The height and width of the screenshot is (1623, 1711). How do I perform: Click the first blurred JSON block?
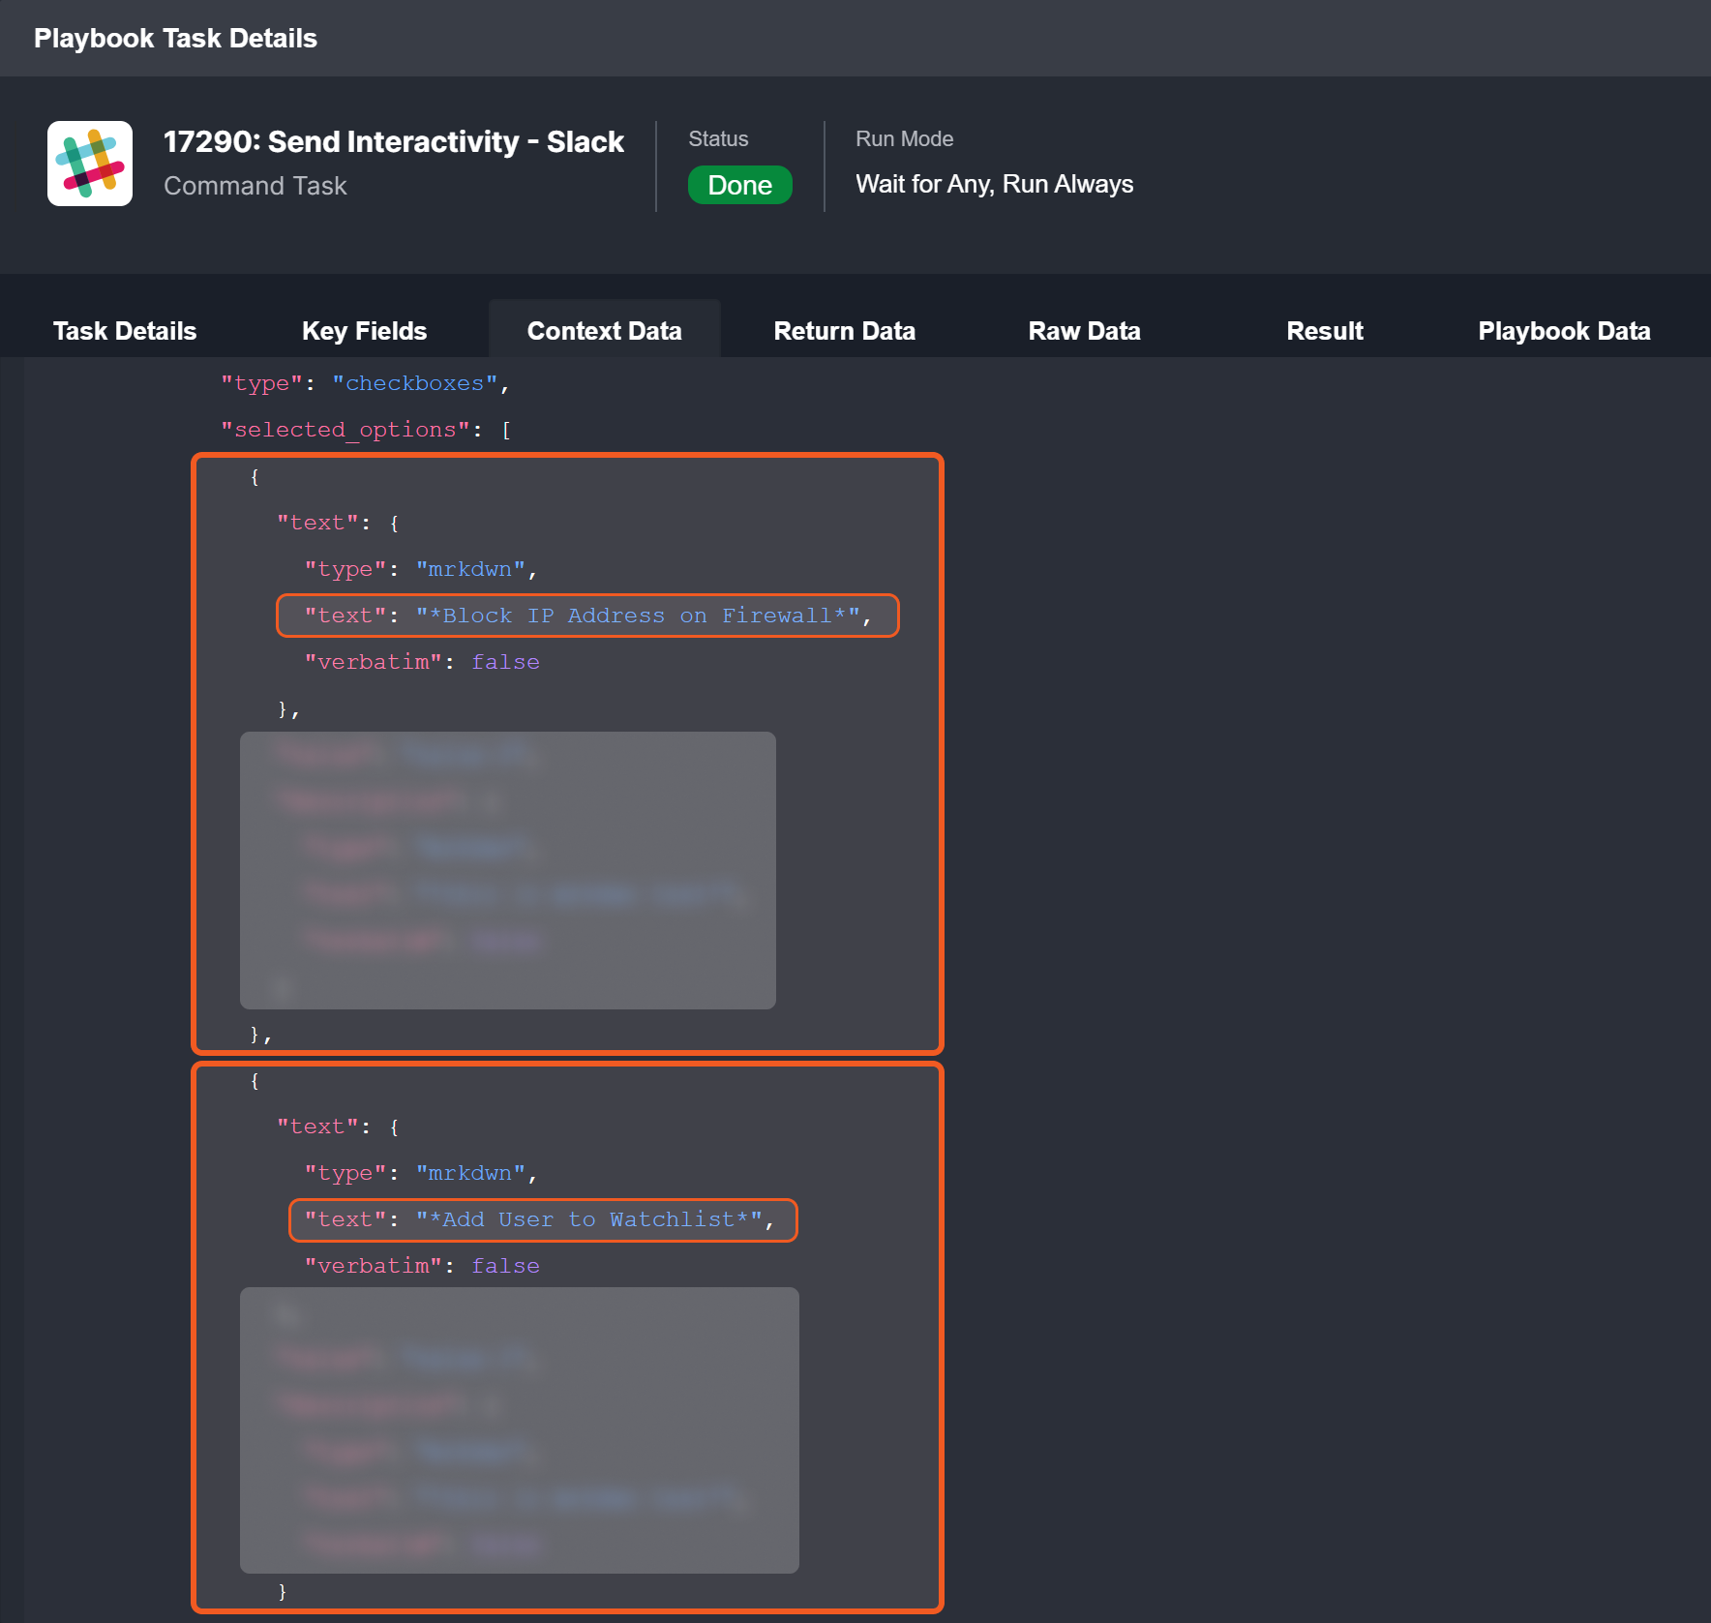[x=507, y=870]
